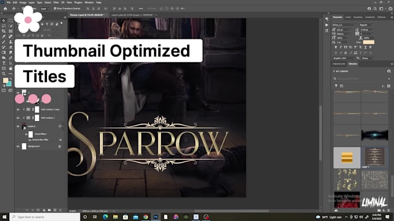Viewport: 394px width, 221px height.
Task: Click the Home icon in options bar
Action: coord(5,9)
